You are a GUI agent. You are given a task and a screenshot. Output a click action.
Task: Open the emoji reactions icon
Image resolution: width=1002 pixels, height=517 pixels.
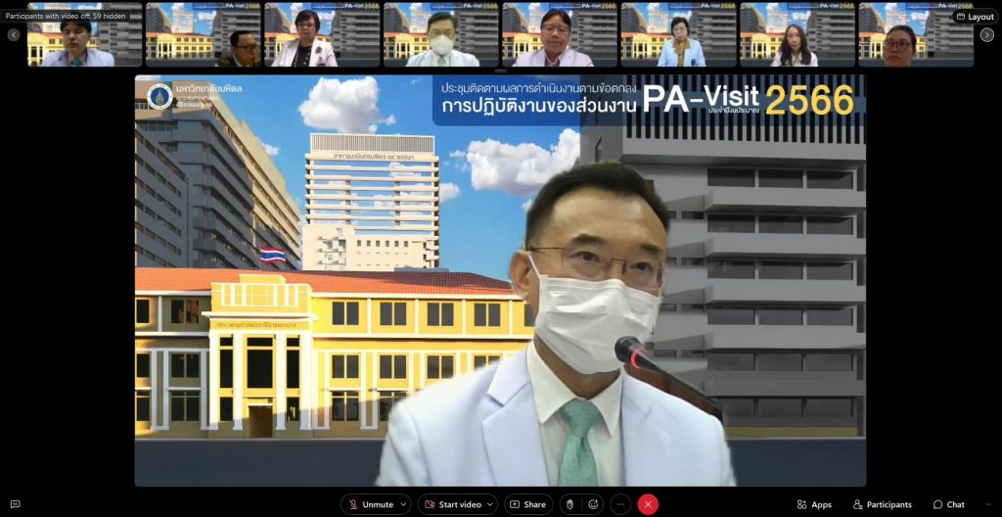point(593,504)
